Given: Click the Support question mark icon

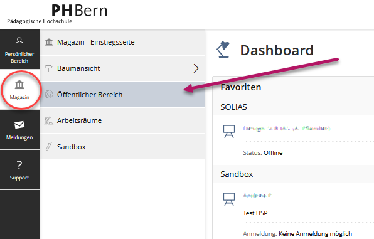Looking at the screenshot, I should coord(19,165).
